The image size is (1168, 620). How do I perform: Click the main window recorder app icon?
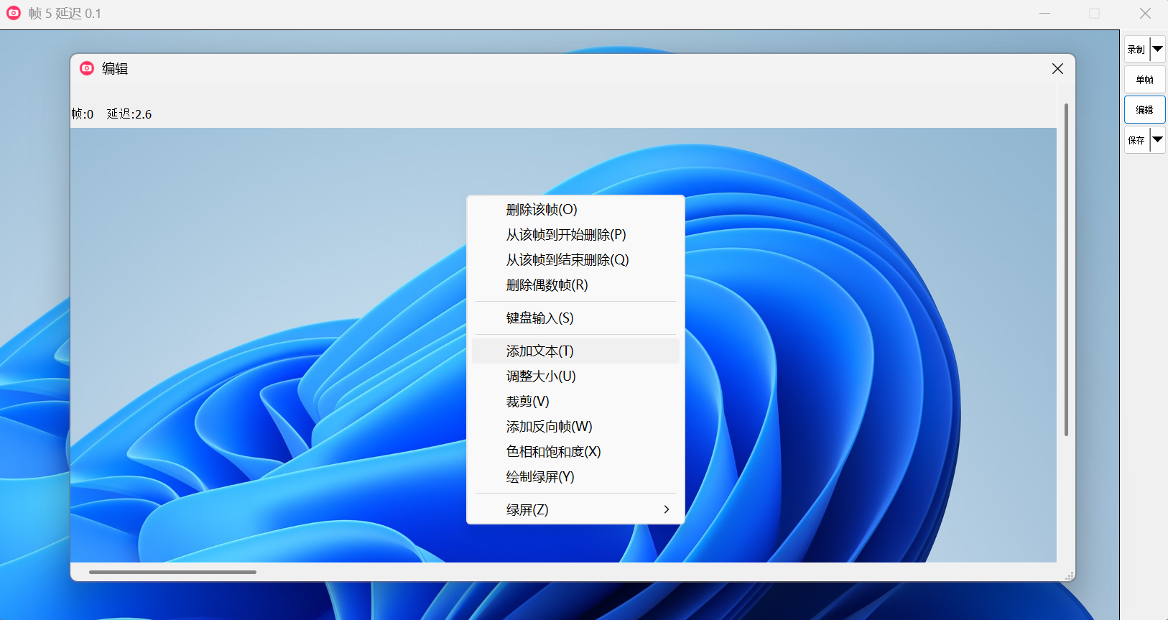click(14, 13)
